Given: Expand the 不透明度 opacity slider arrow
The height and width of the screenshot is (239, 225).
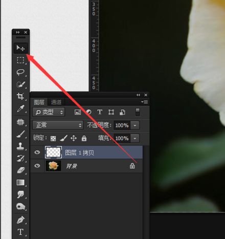Looking at the screenshot, I should (x=135, y=125).
